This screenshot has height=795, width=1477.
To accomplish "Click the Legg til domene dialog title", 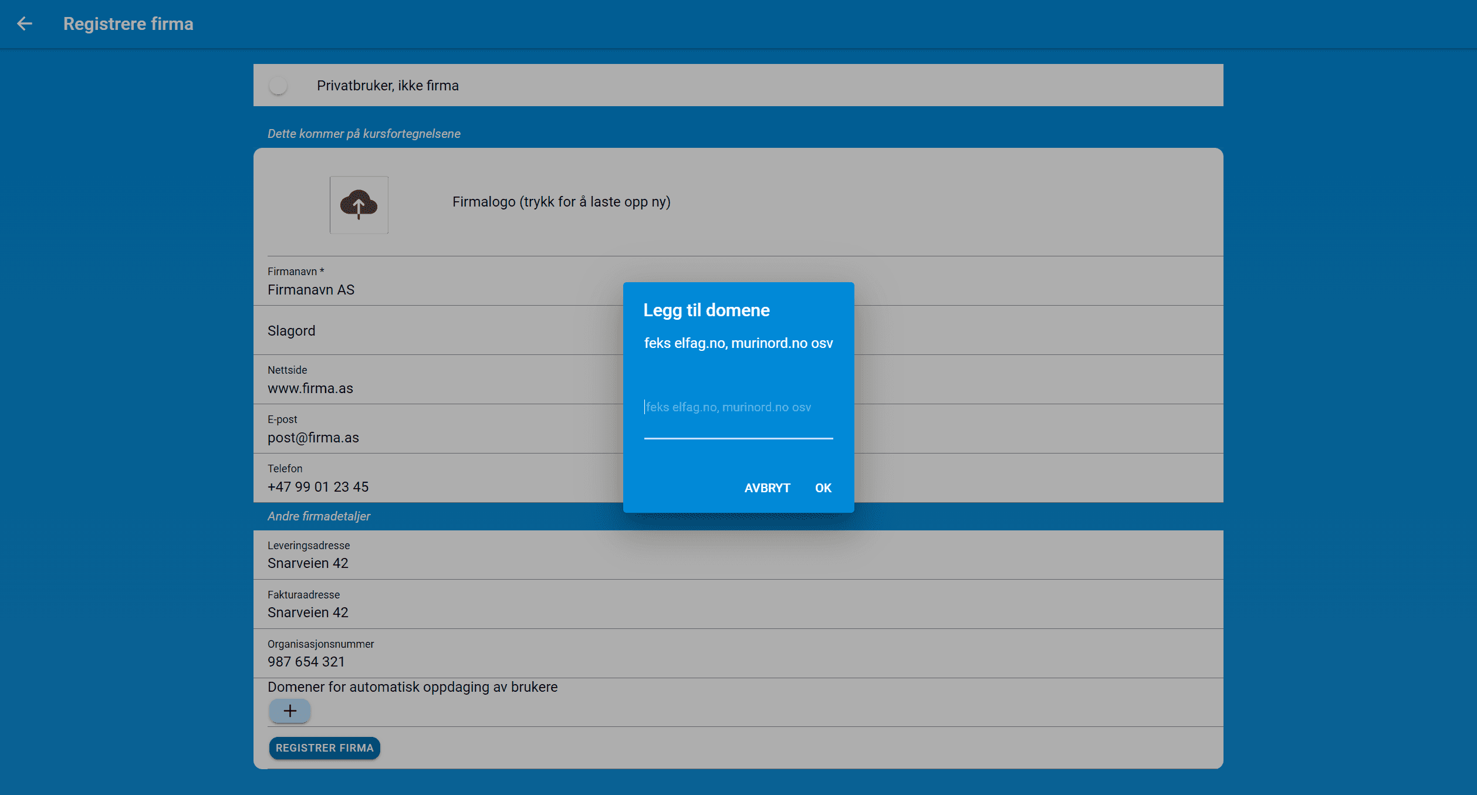I will click(x=707, y=310).
